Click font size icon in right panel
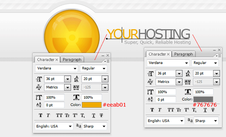Screen dimensions: 226x137 tap(150, 74)
